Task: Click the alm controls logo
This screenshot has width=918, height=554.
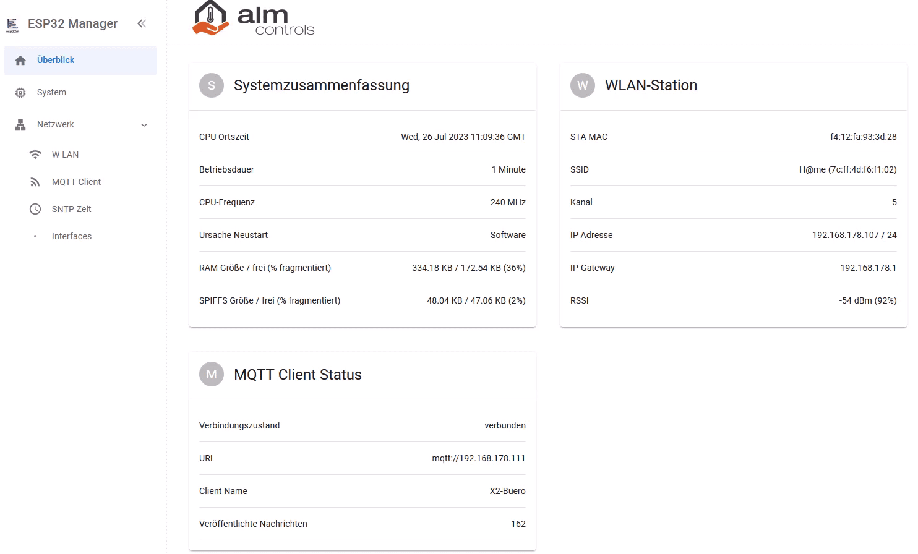Action: (x=254, y=19)
